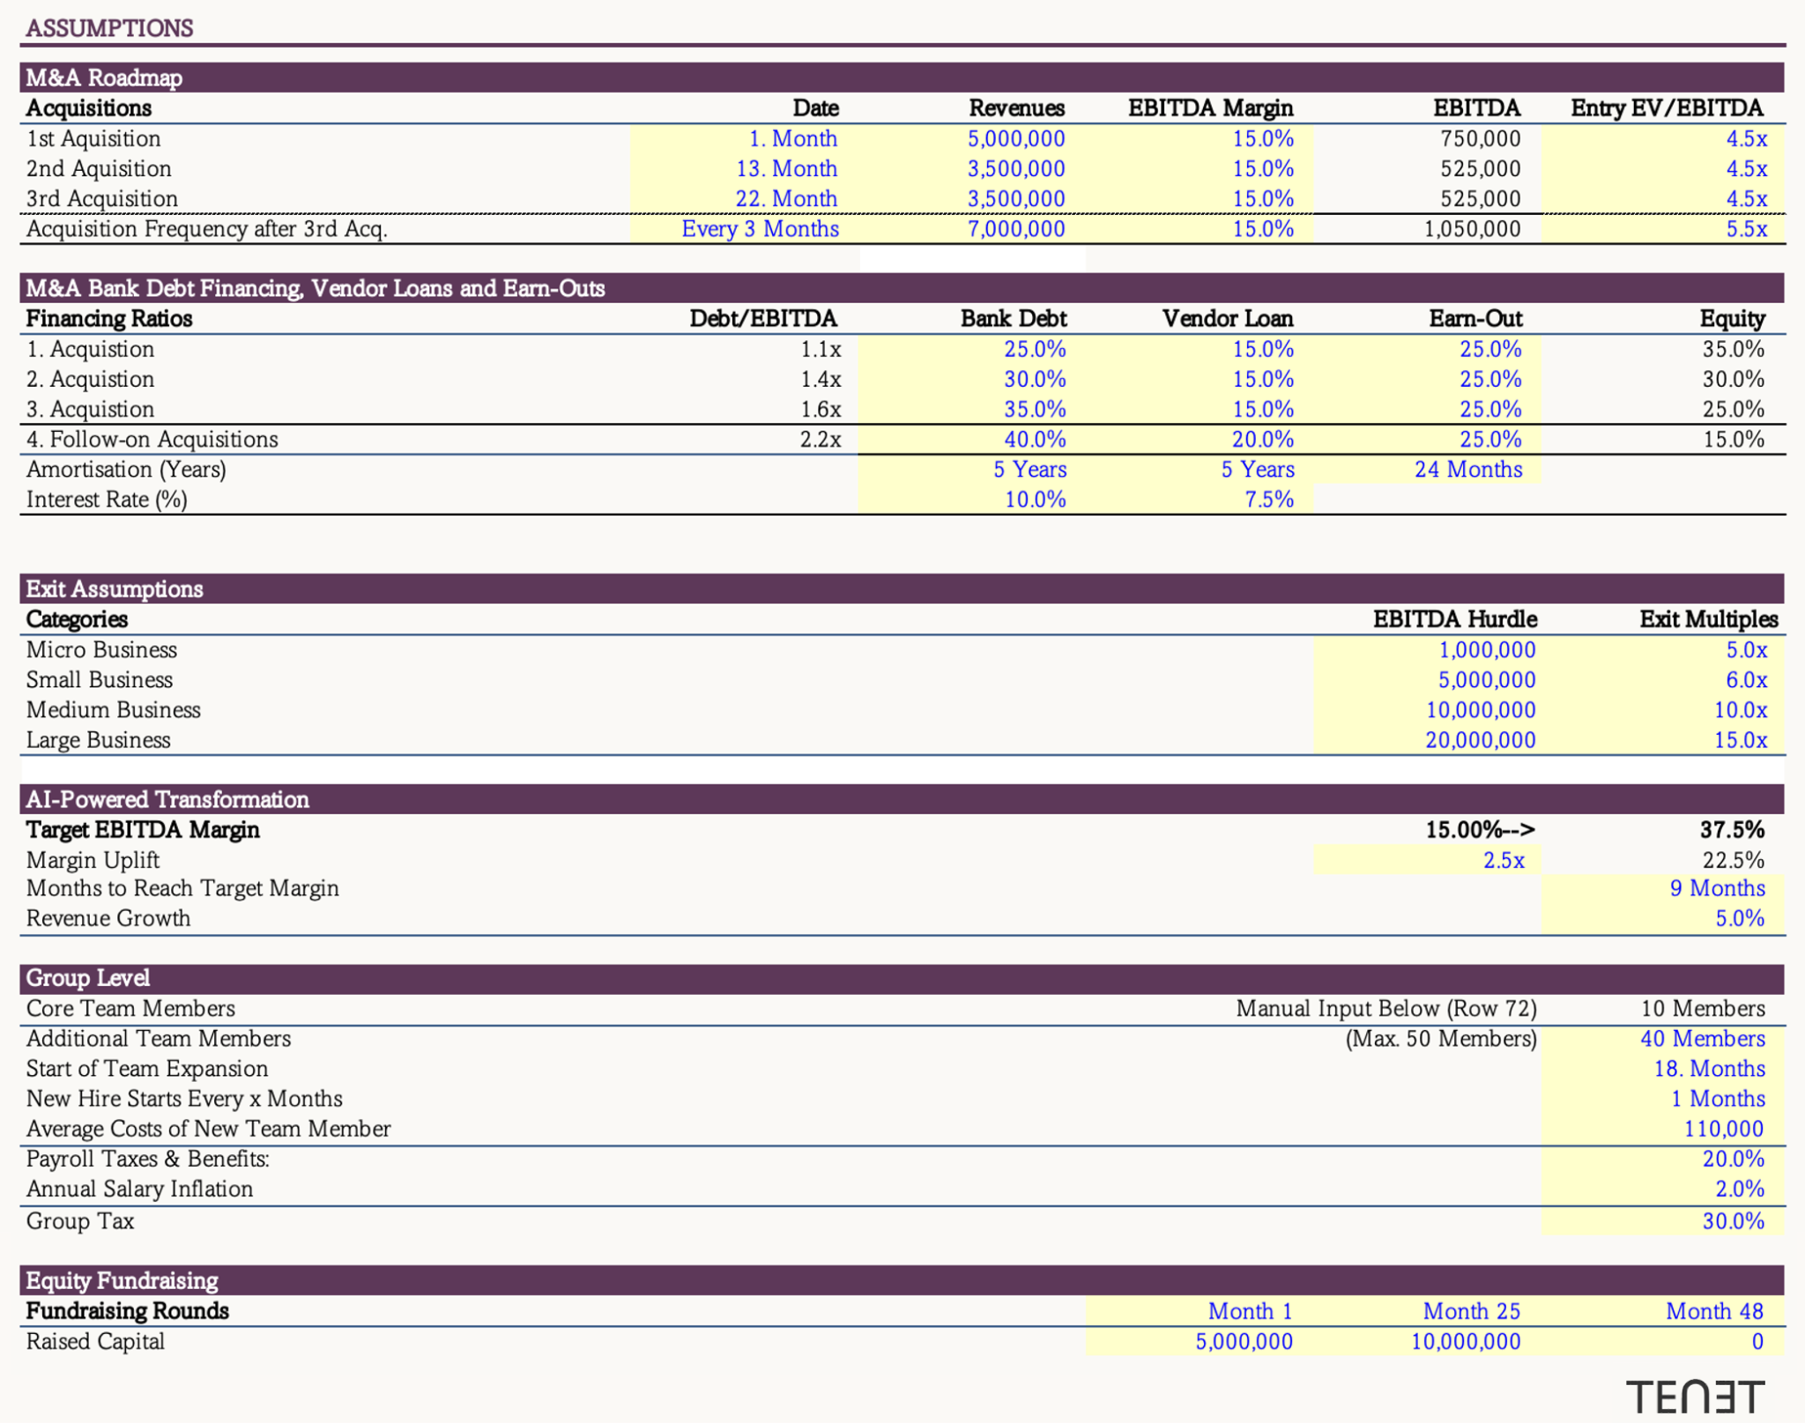
Task: Click Margin Uplift 2.5x input cell
Action: point(1427,860)
